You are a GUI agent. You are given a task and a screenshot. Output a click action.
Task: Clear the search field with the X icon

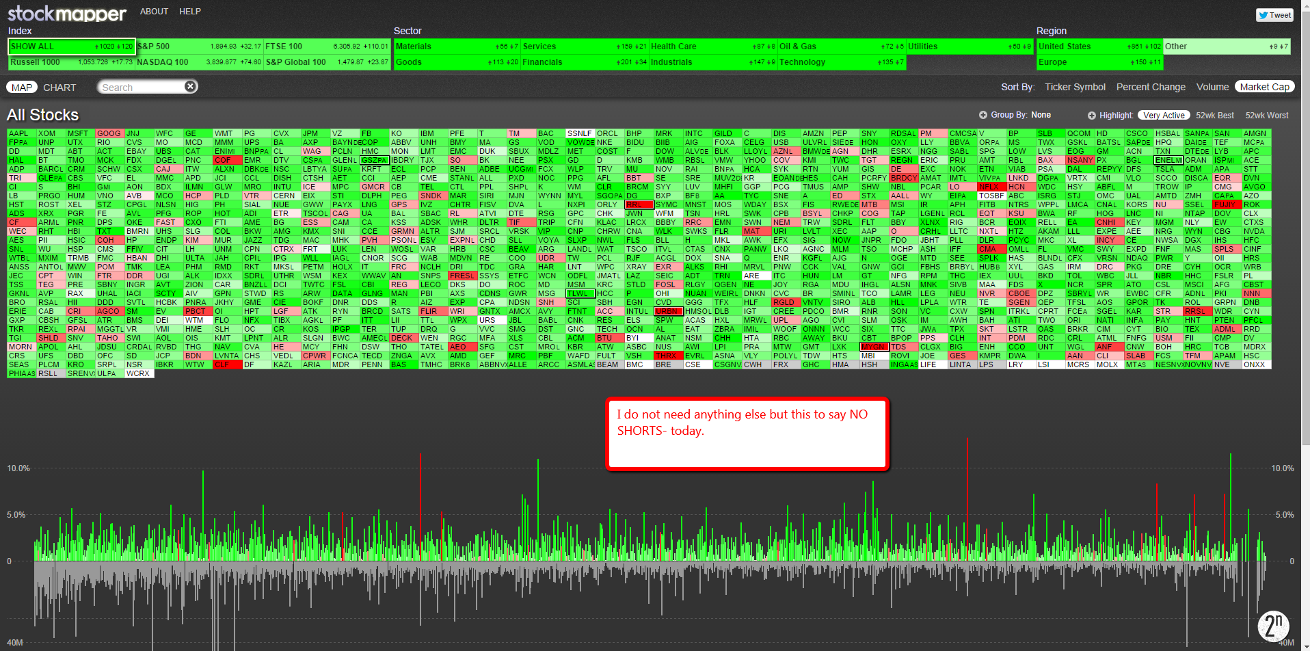click(191, 86)
